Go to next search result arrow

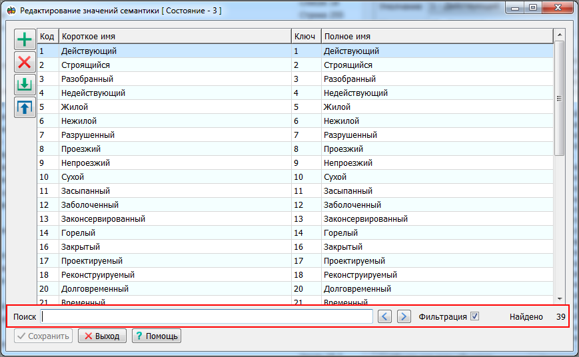(x=404, y=316)
